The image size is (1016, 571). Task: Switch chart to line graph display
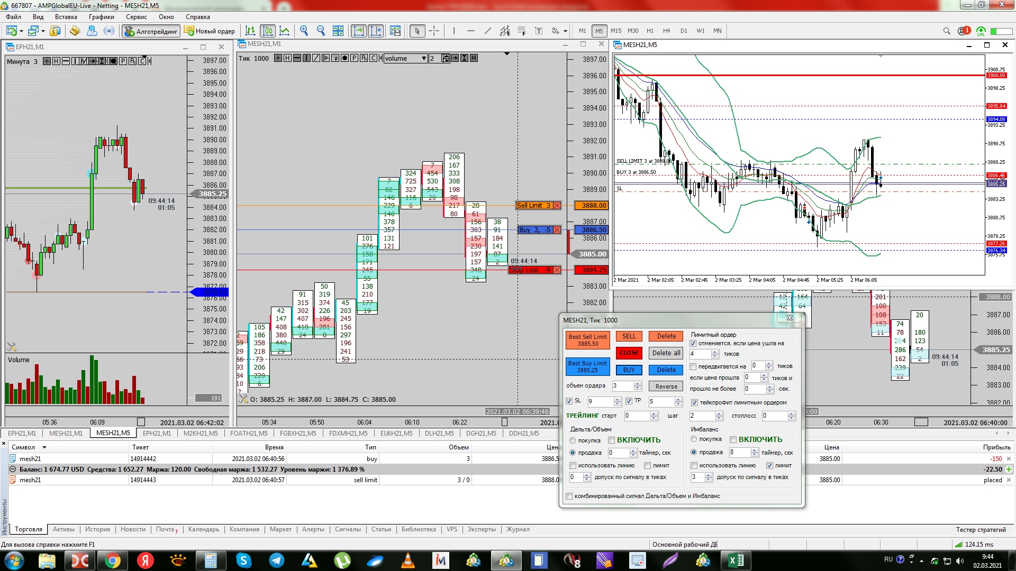pyautogui.click(x=285, y=31)
